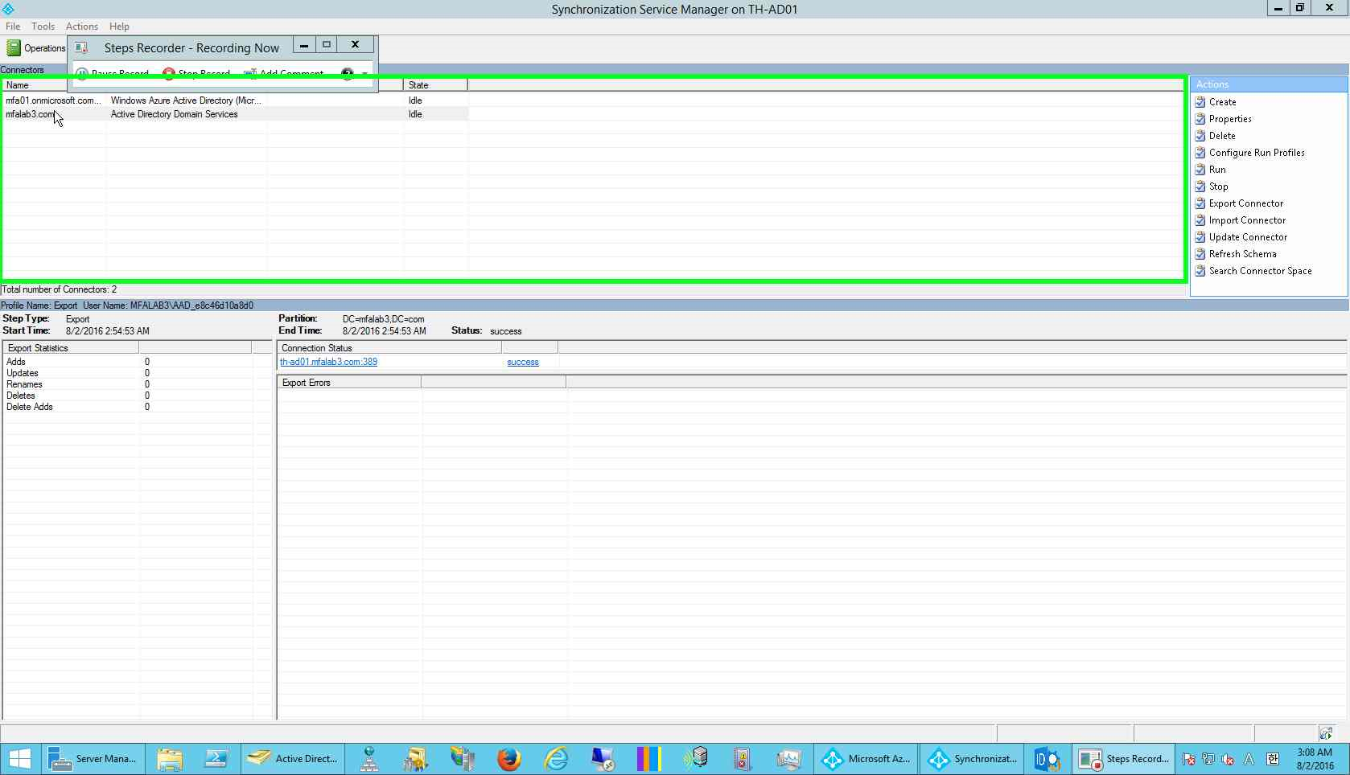Open Firefox from the taskbar

(x=508, y=759)
